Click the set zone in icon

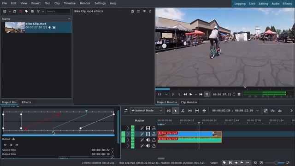point(173,94)
